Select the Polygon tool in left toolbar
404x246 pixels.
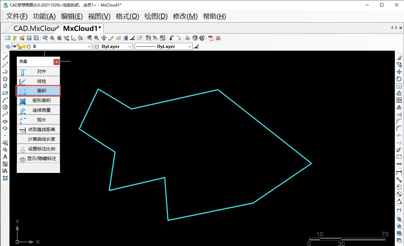coord(5,79)
